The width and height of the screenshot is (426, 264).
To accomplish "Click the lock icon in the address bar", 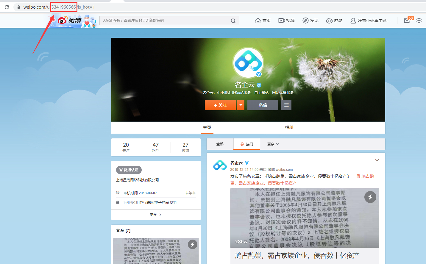I will 19,7.
